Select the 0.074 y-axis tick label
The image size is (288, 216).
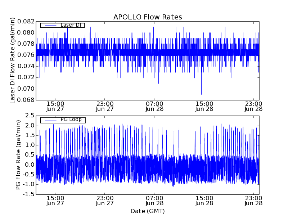click(x=26, y=66)
